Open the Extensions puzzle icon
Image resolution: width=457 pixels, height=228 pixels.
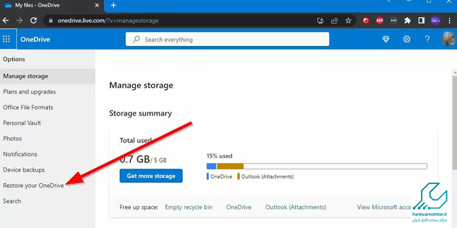pos(407,21)
